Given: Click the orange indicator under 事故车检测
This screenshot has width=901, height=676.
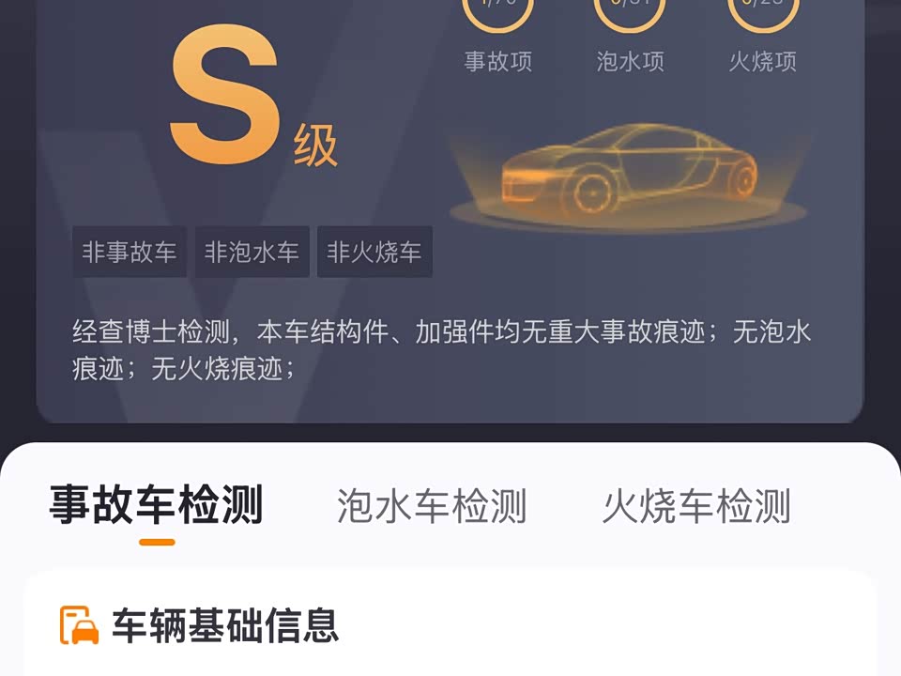Looking at the screenshot, I should pyautogui.click(x=157, y=542).
